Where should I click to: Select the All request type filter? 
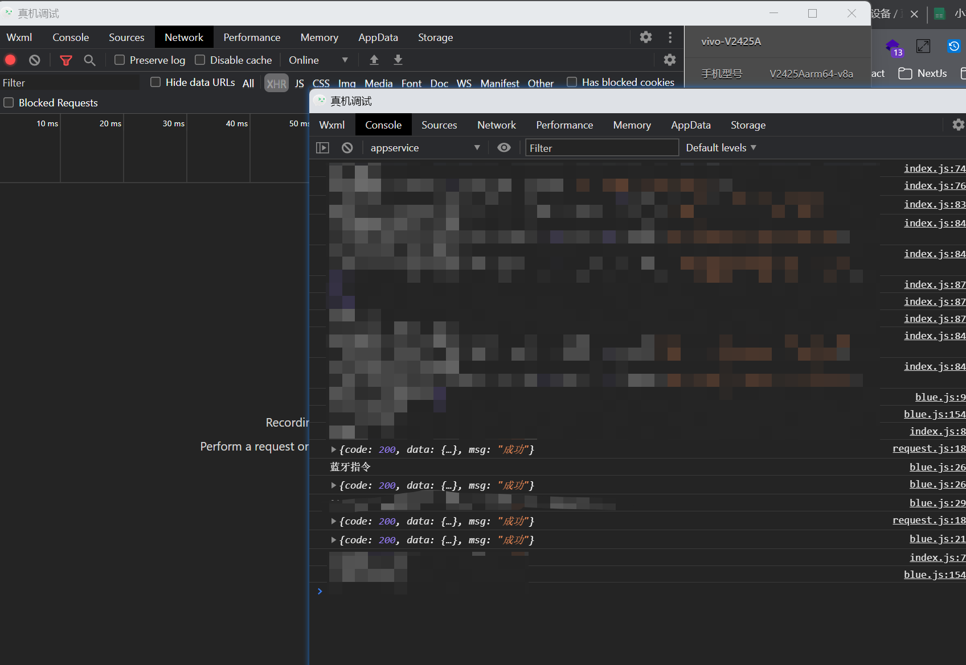point(248,83)
